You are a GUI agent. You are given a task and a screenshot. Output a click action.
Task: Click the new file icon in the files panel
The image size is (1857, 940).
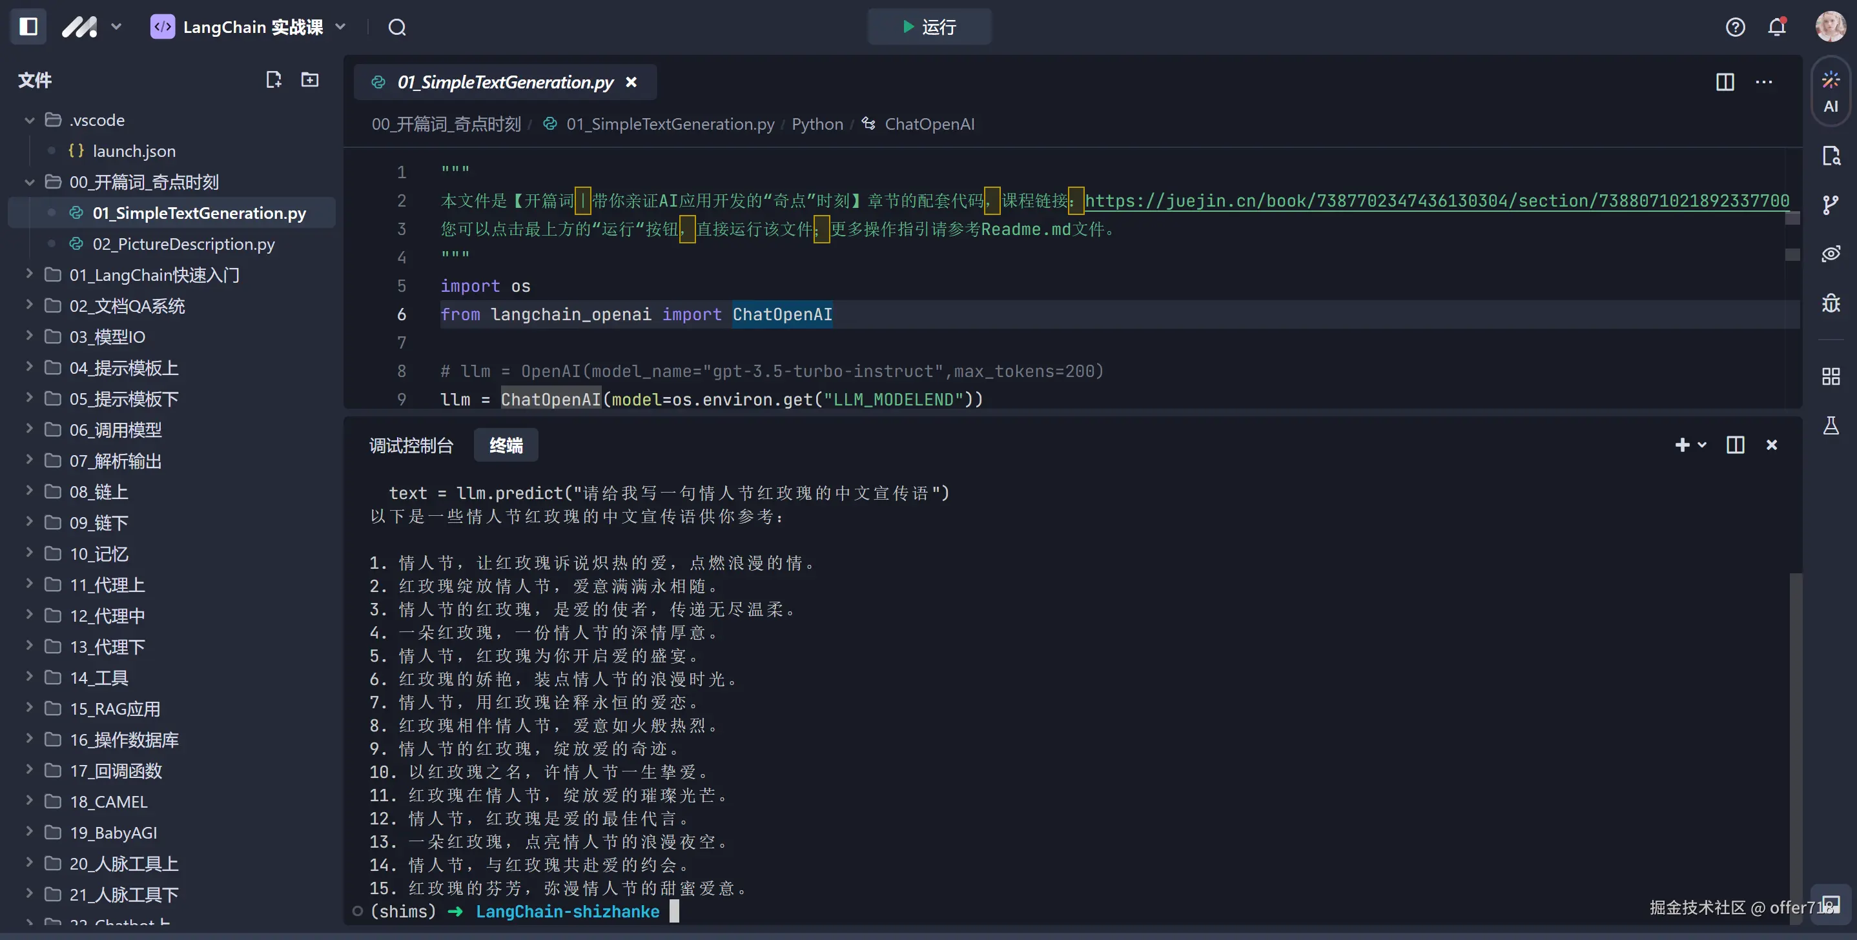273,79
